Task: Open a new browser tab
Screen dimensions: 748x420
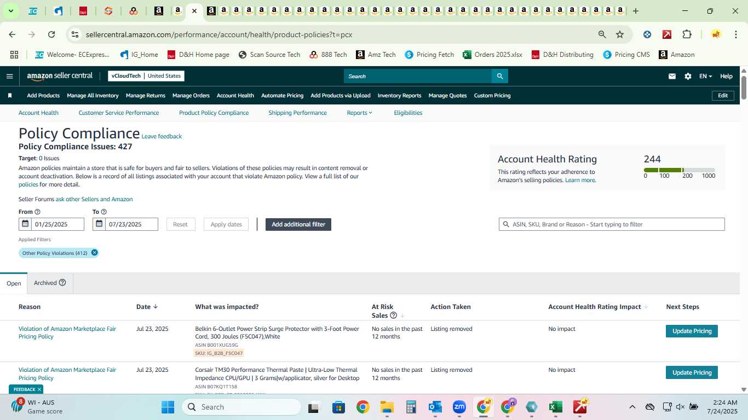Action: pos(635,11)
